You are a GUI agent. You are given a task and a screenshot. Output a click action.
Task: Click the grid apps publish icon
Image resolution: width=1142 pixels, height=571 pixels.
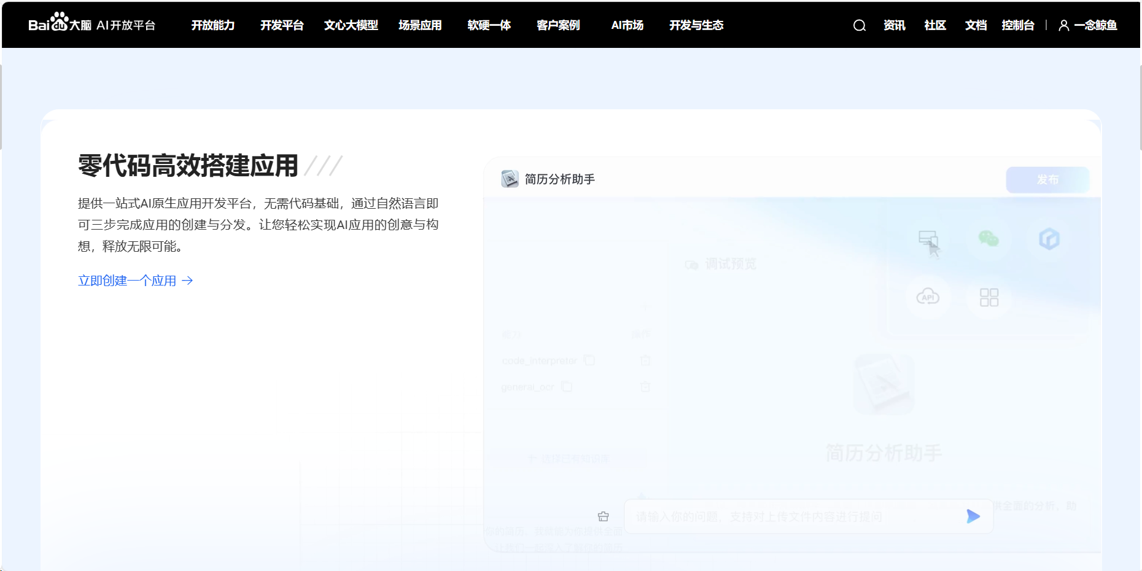coord(988,297)
